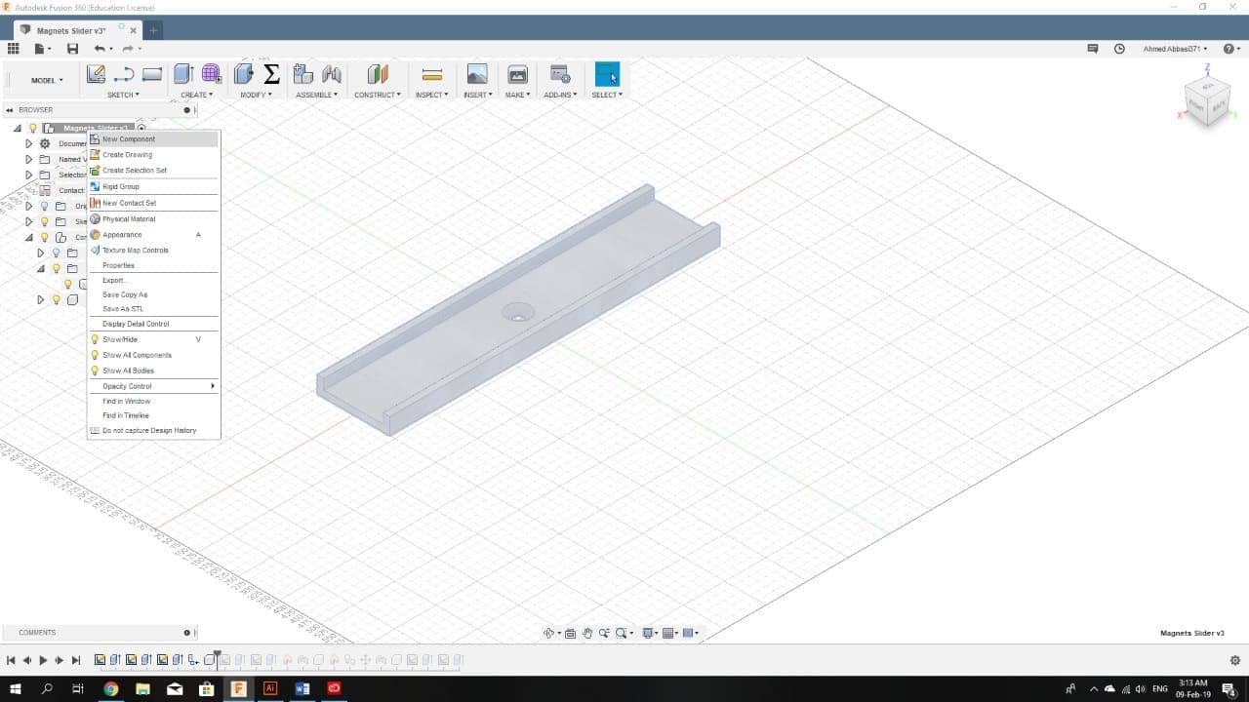Choose Rigid Group in context menu

point(153,186)
